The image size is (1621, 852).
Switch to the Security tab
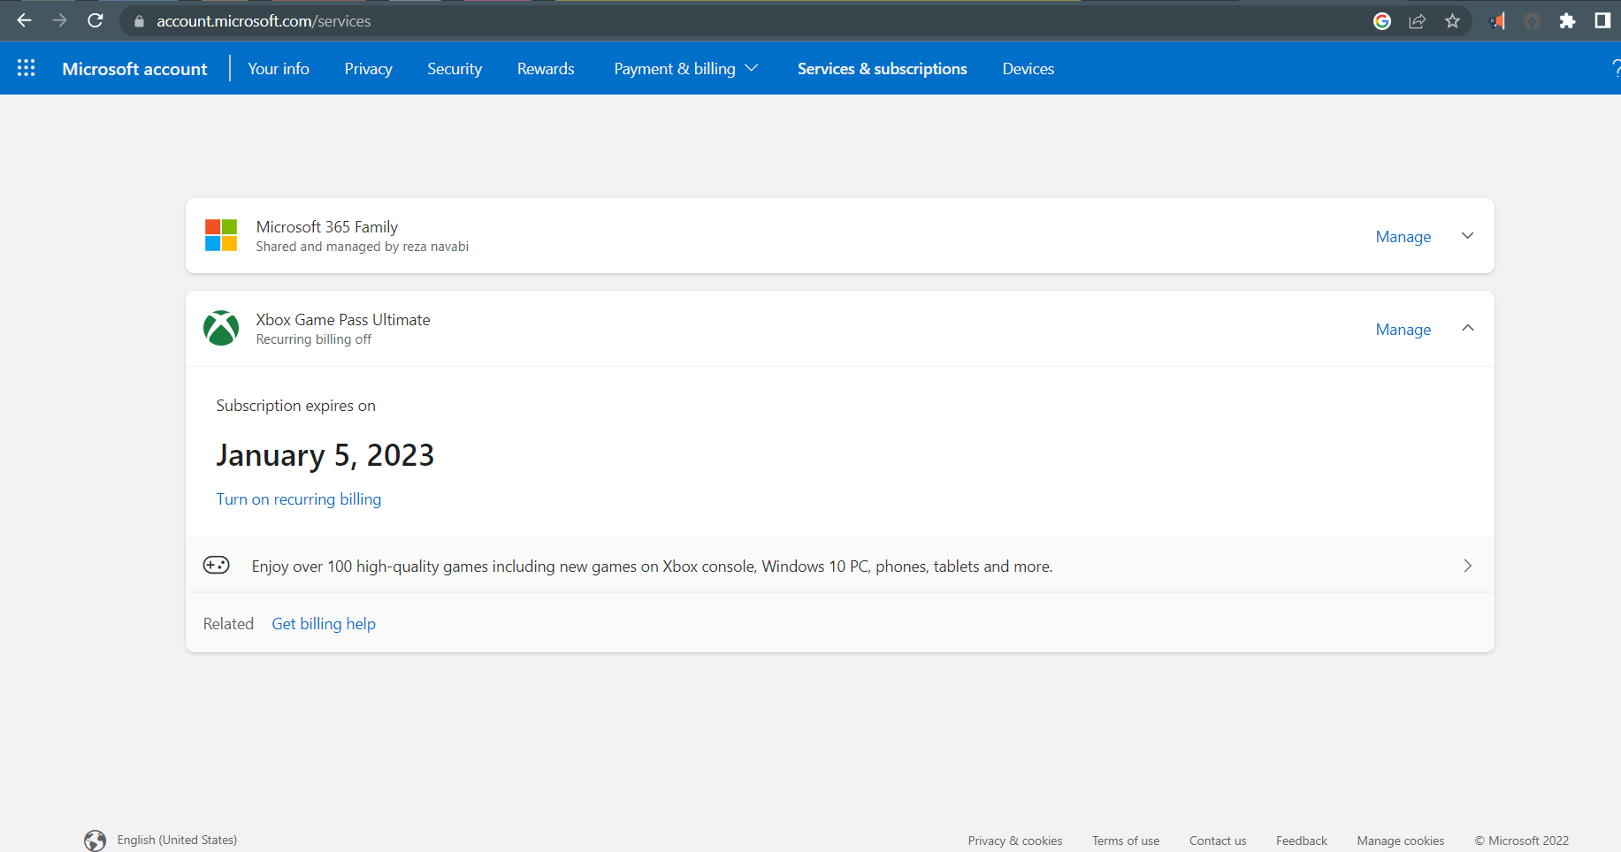click(x=455, y=69)
